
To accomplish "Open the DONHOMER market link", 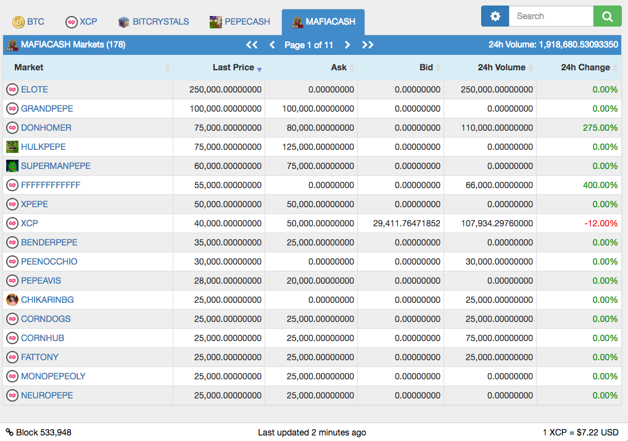I will click(x=46, y=128).
